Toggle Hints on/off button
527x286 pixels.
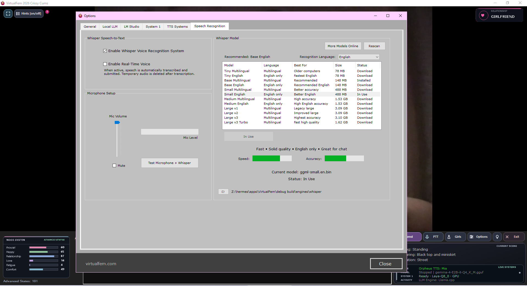coord(29,13)
